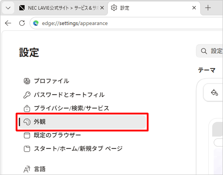Open スタート/ホーム/新規タブ ページ section

click(x=83, y=149)
